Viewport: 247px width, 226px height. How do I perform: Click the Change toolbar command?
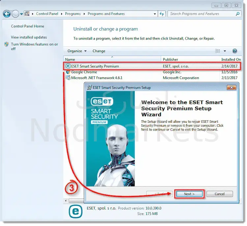point(99,51)
